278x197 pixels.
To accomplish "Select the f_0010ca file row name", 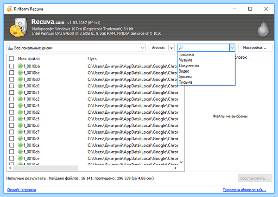I will pos(32,145).
